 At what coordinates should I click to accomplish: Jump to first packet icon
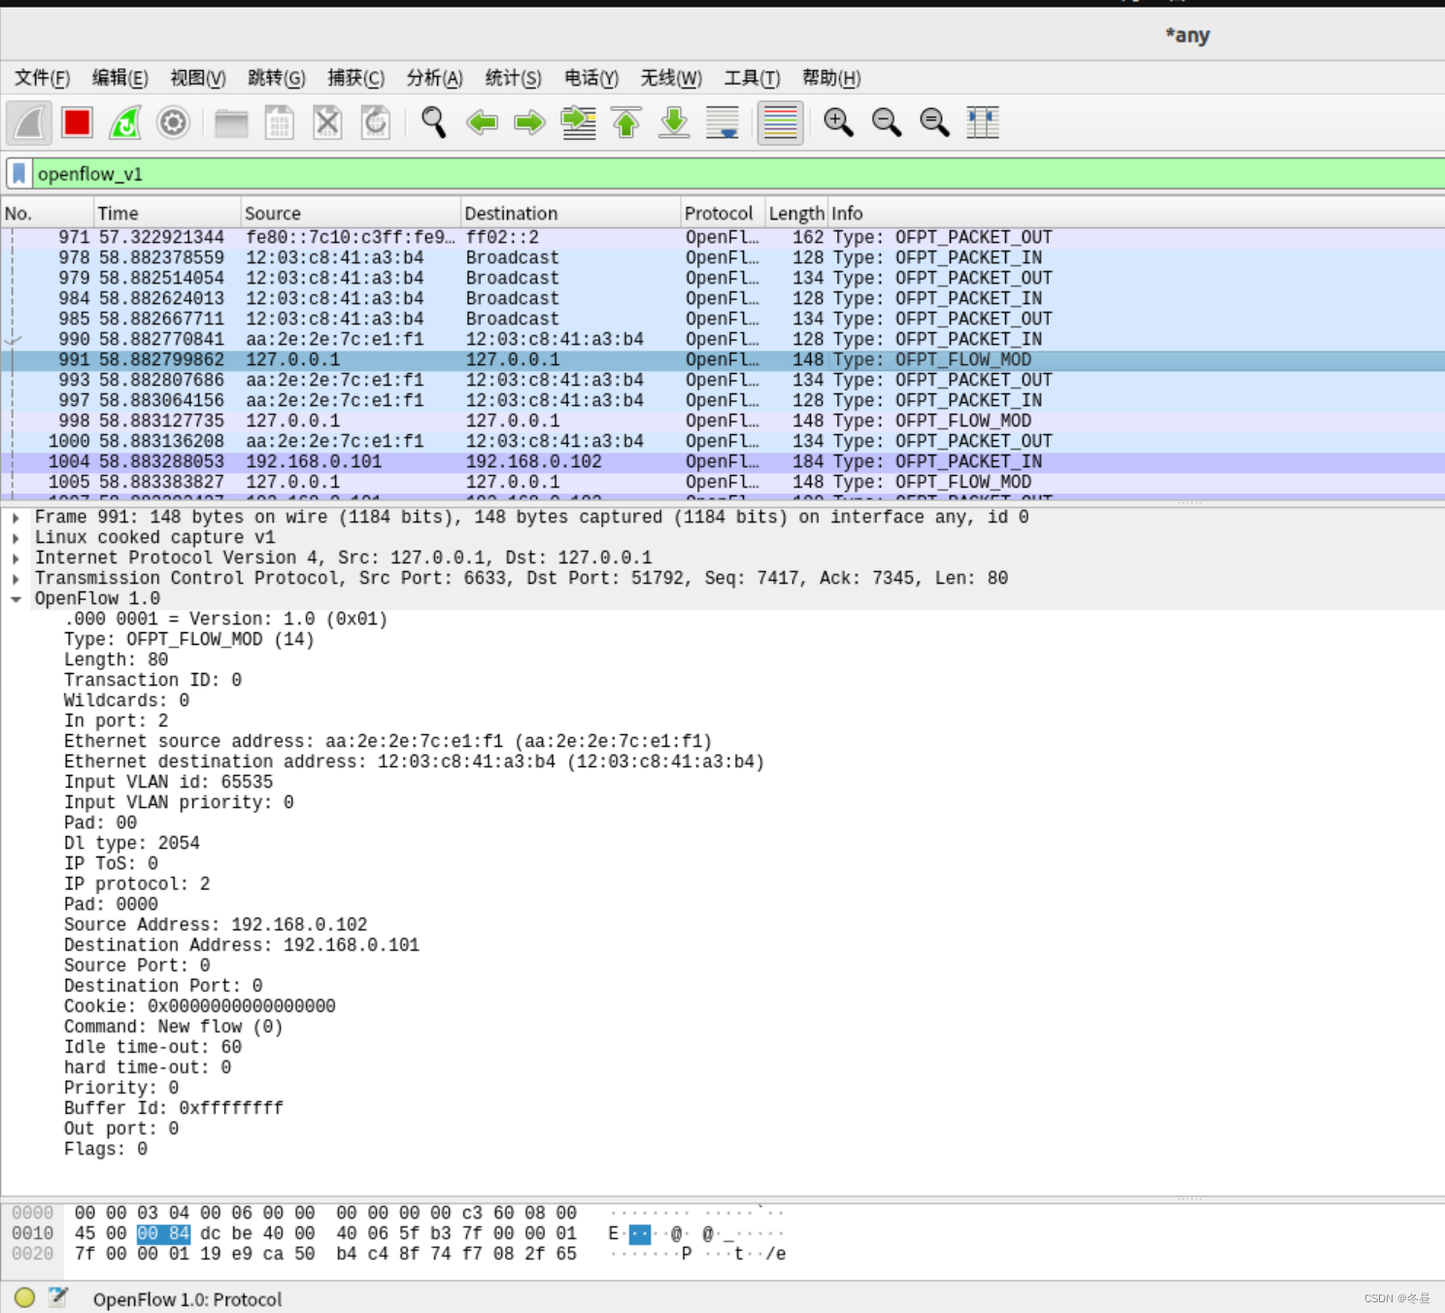(626, 122)
